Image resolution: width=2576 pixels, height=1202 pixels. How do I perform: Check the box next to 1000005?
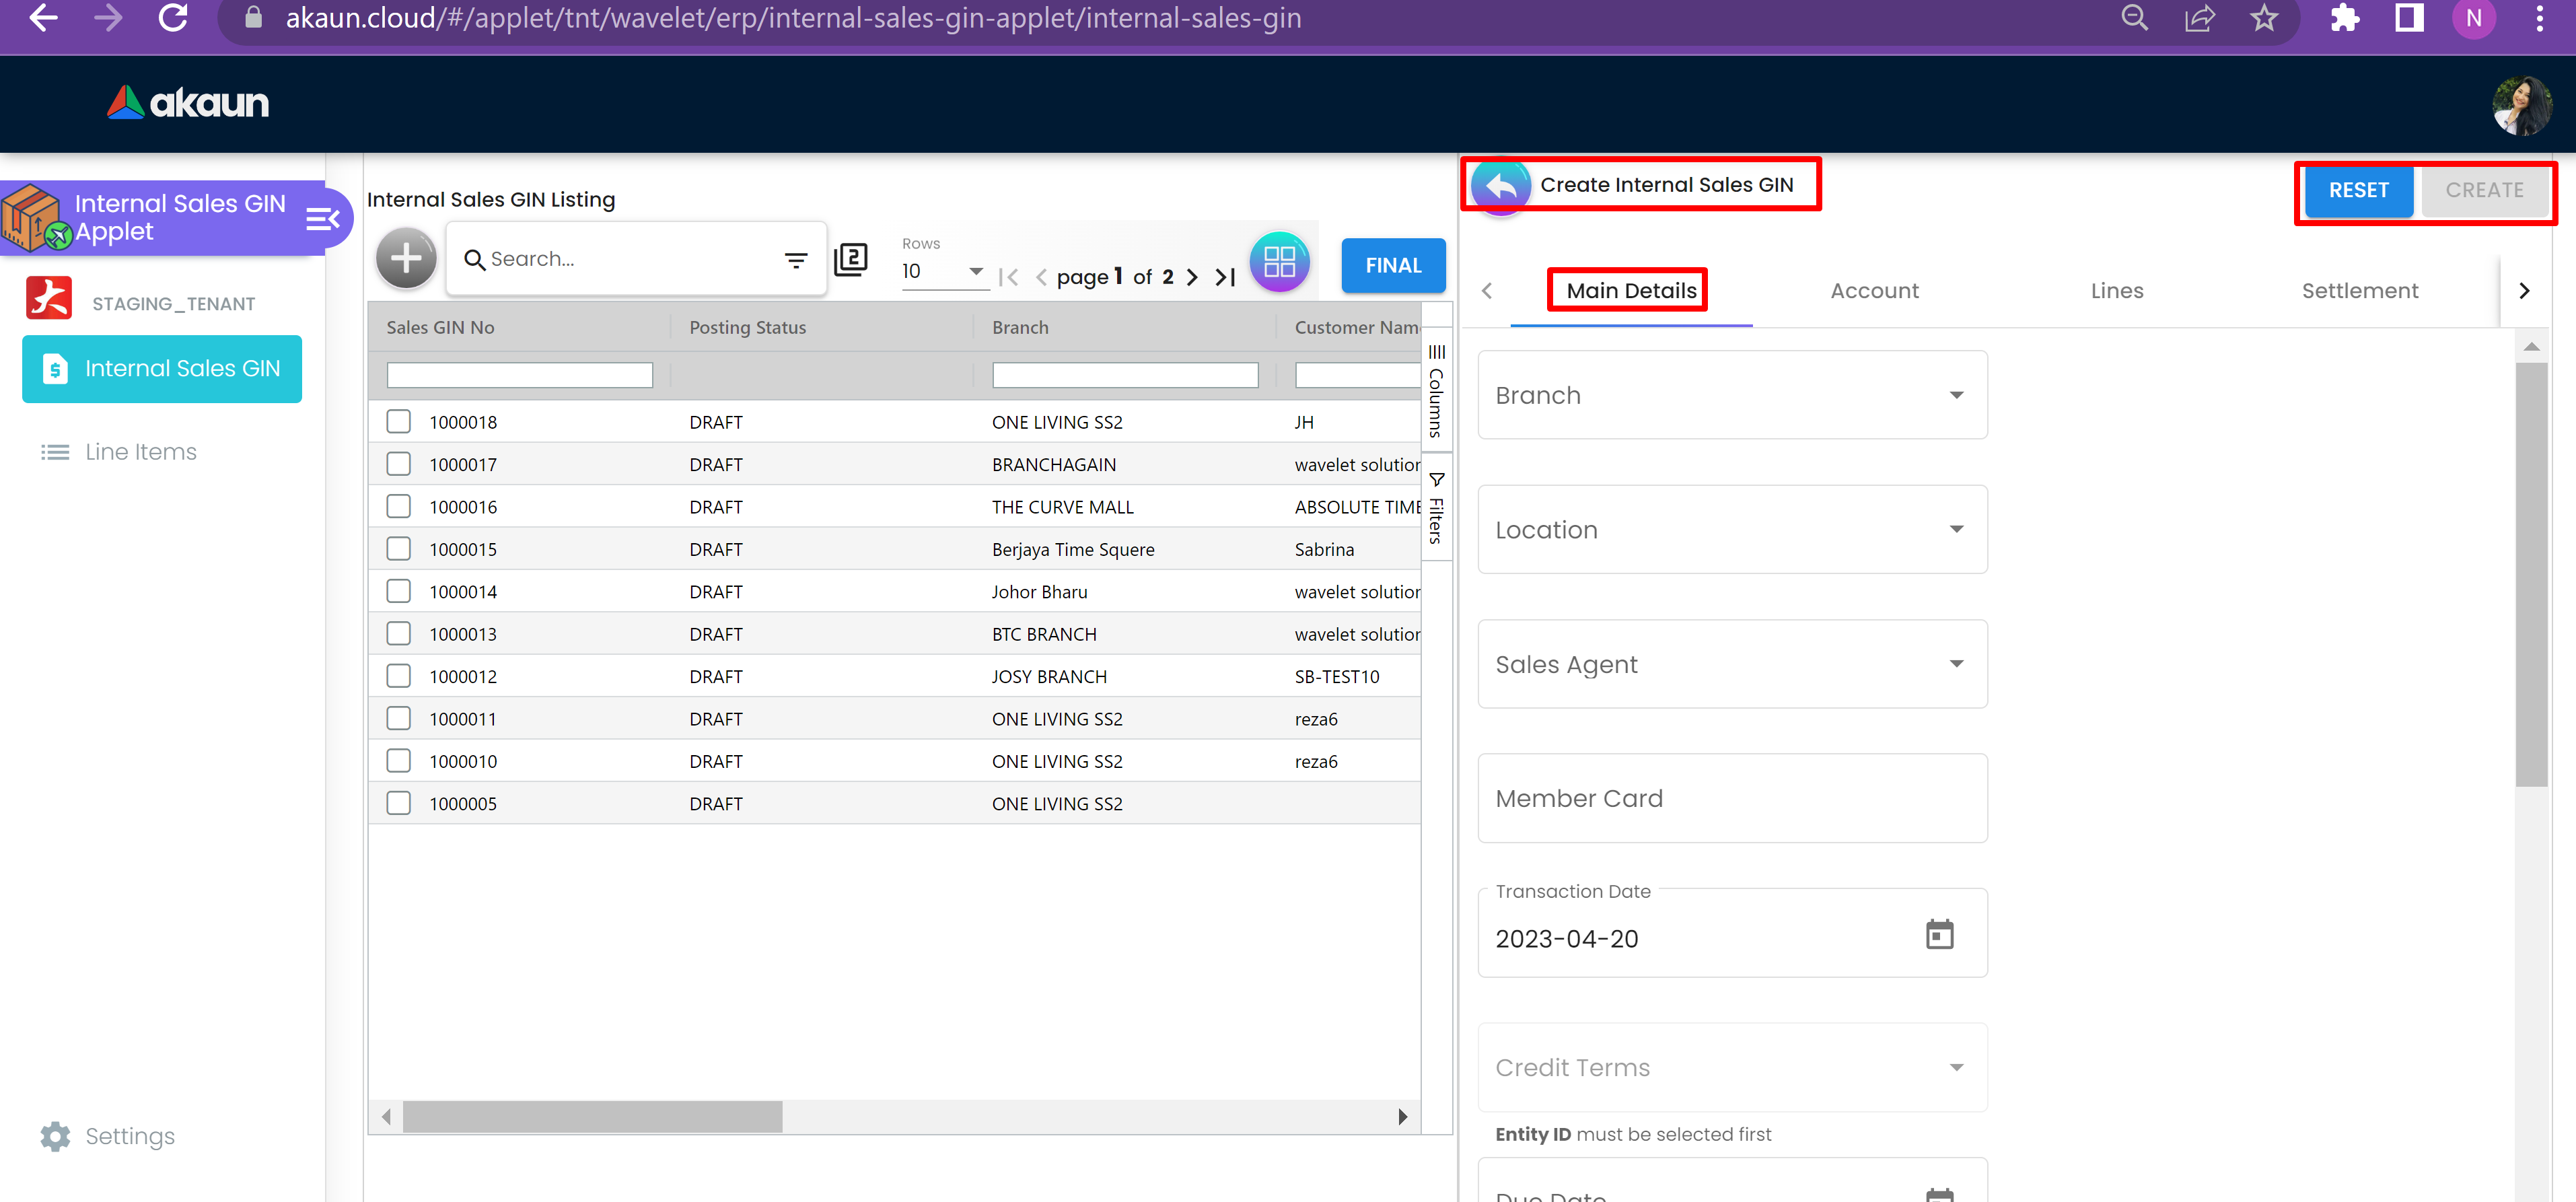click(399, 803)
